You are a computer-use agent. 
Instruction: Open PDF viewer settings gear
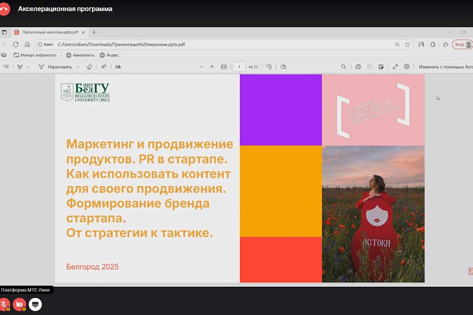pos(407,67)
